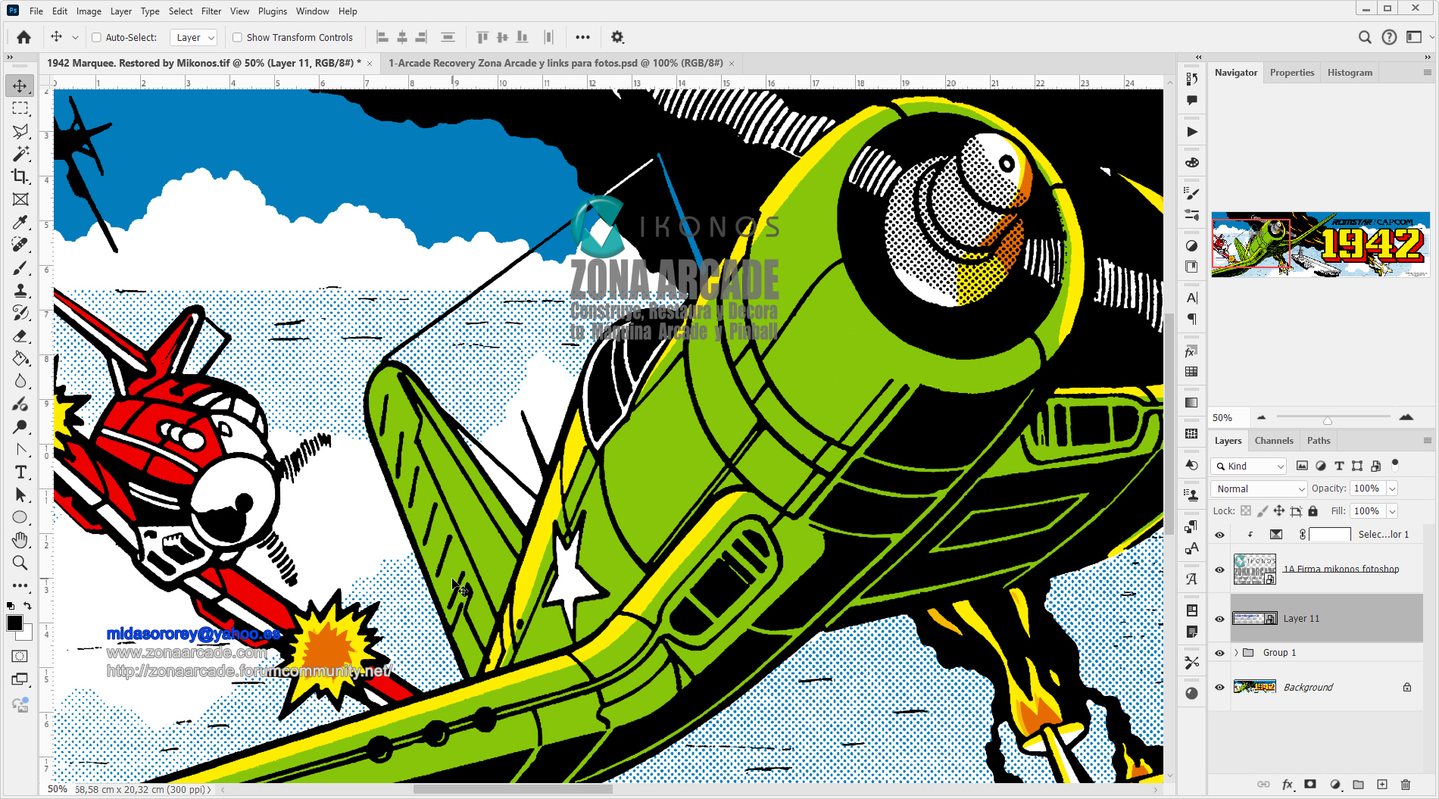Select the Horizontal Type tool

pyautogui.click(x=20, y=472)
